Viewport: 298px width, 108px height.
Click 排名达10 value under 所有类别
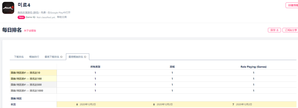[x=95, y=73]
